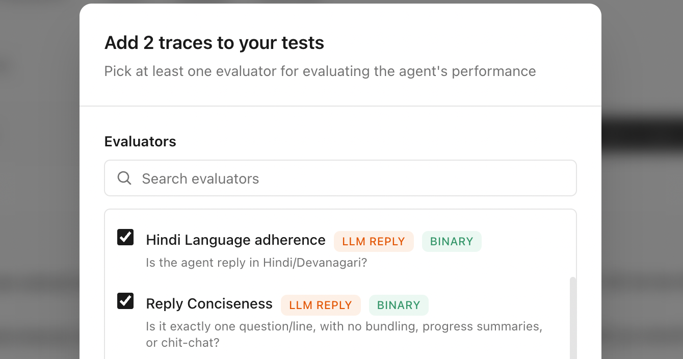Click the one question/line description text
This screenshot has width=683, height=359.
coord(344,335)
